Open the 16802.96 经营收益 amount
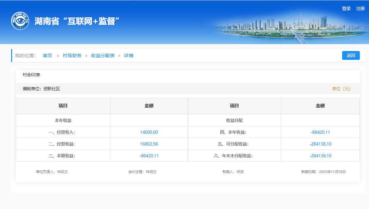Screen dimensions: 369x209 pos(149,144)
